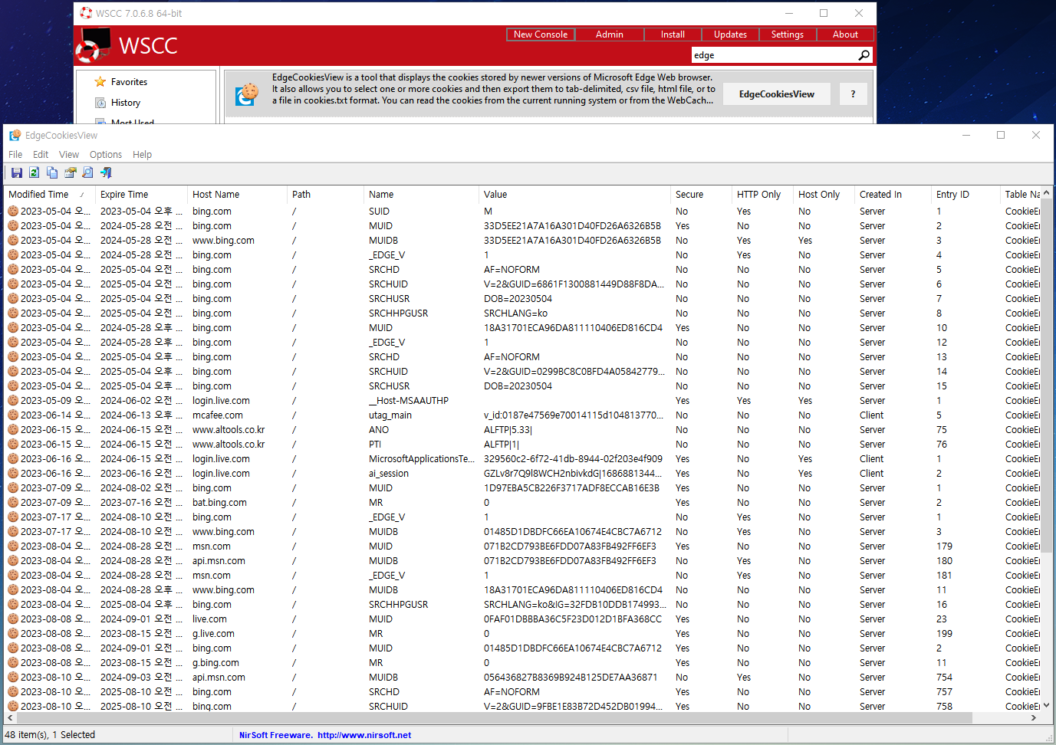The width and height of the screenshot is (1056, 745).
Task: Click New Console in WSCC
Action: (x=541, y=34)
